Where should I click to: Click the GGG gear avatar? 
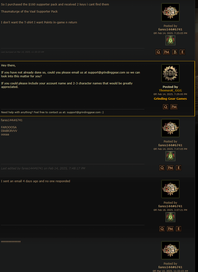coord(170,73)
